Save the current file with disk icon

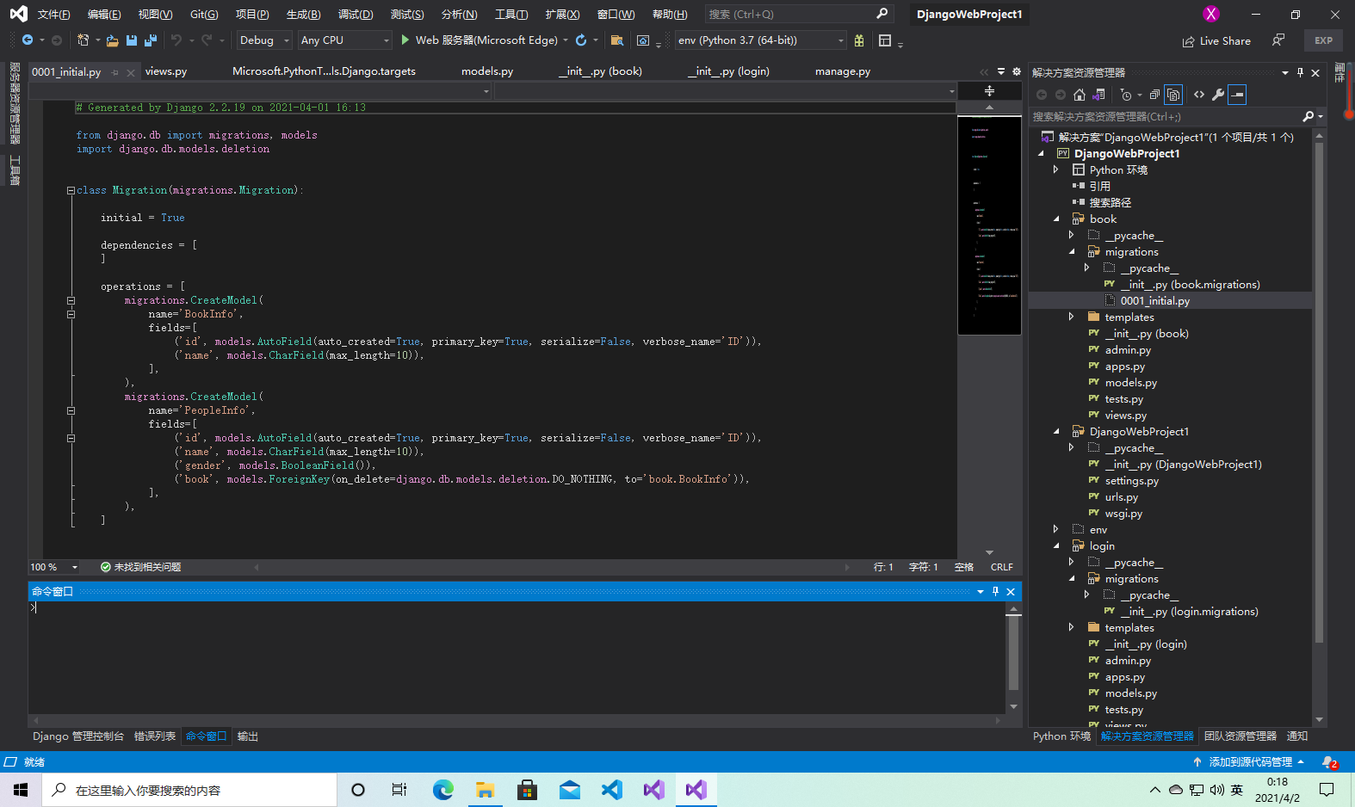[x=132, y=40]
